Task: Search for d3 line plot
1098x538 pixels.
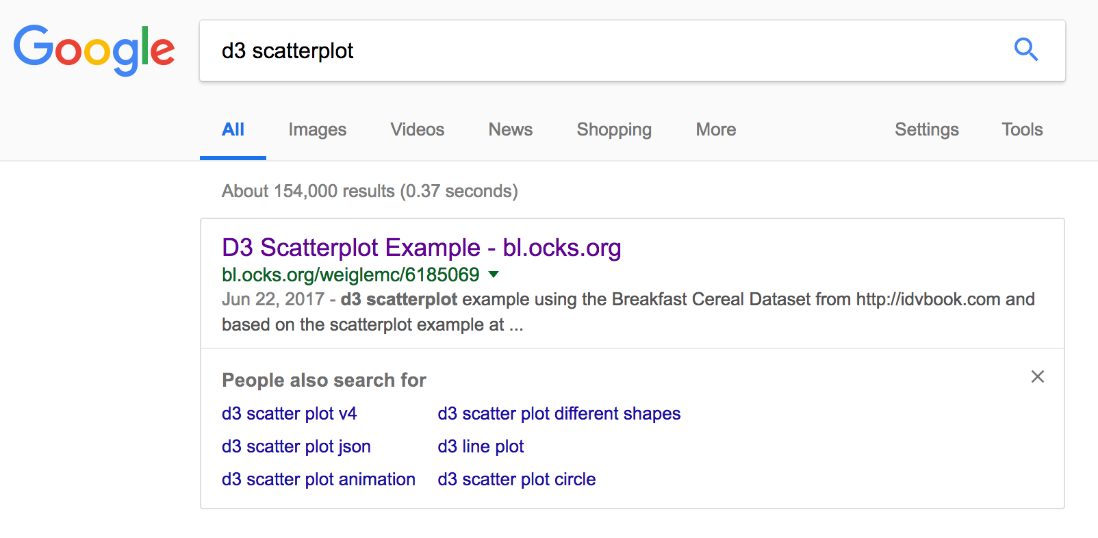Action: tap(481, 446)
